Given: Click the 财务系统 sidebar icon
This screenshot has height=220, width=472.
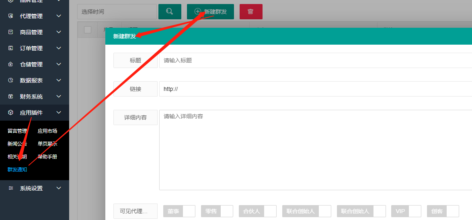Looking at the screenshot, I should pyautogui.click(x=11, y=97).
